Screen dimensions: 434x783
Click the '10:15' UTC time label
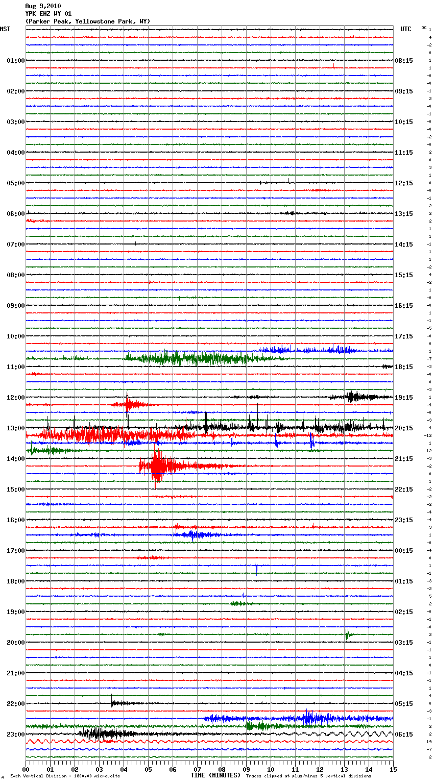[x=404, y=122]
